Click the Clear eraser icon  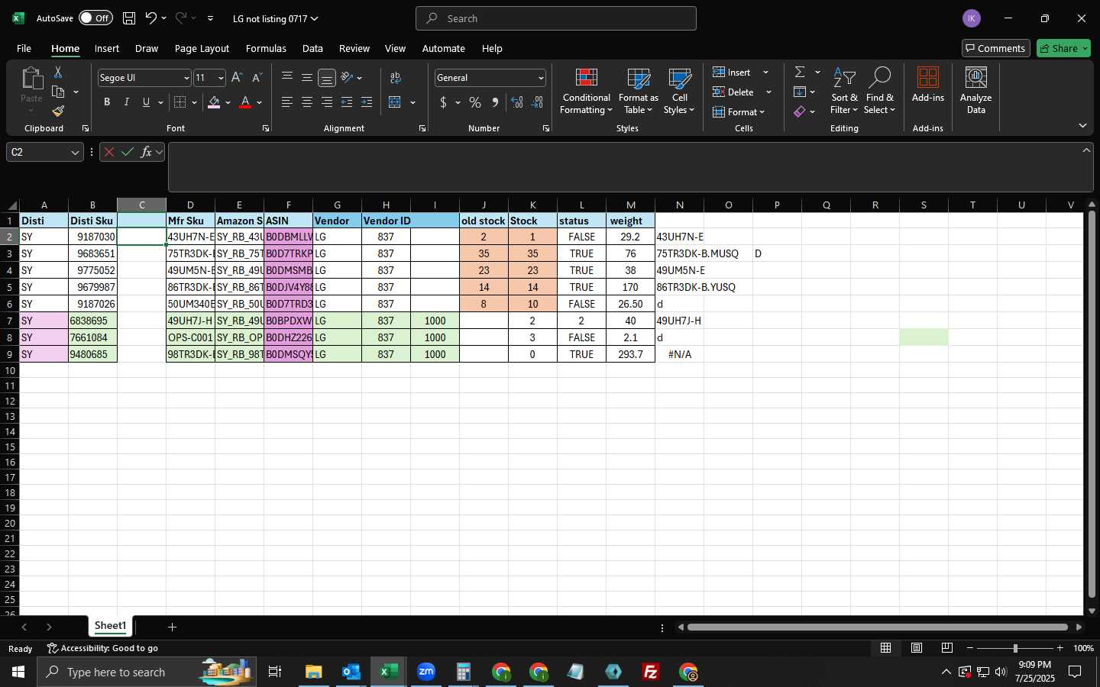tap(800, 111)
